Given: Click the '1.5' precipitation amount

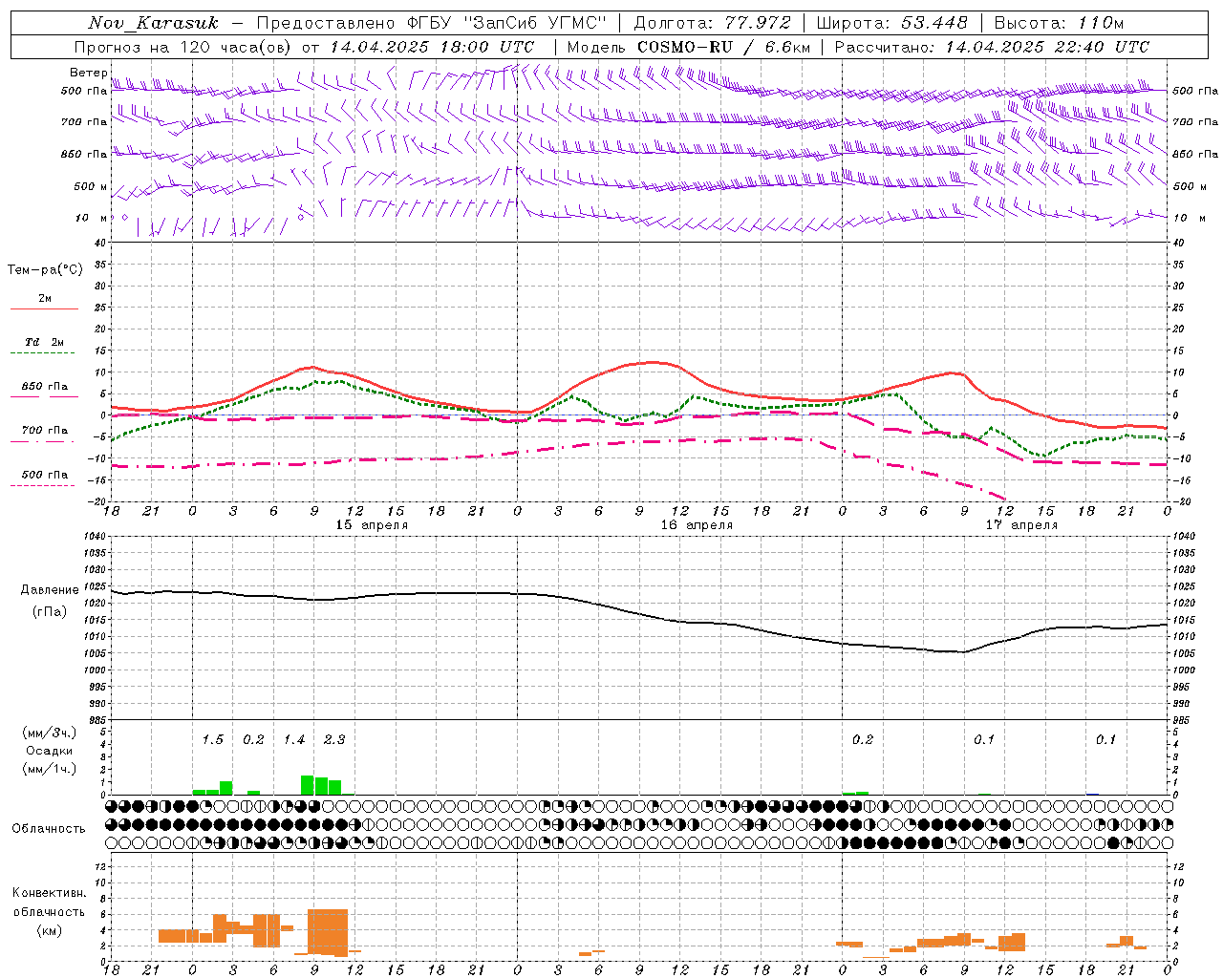Looking at the screenshot, I should [212, 740].
